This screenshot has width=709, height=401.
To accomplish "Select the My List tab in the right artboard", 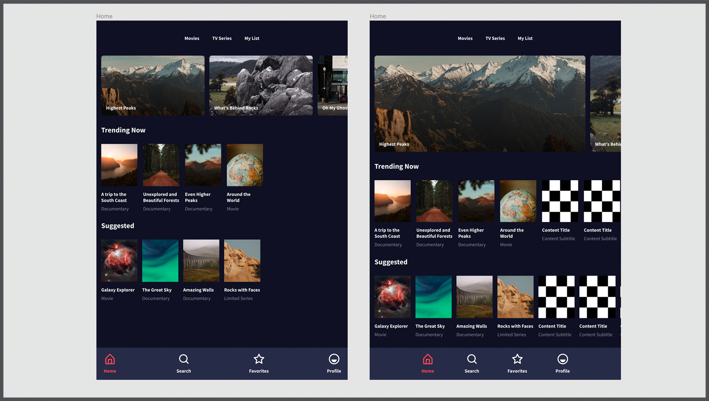I will coord(525,39).
